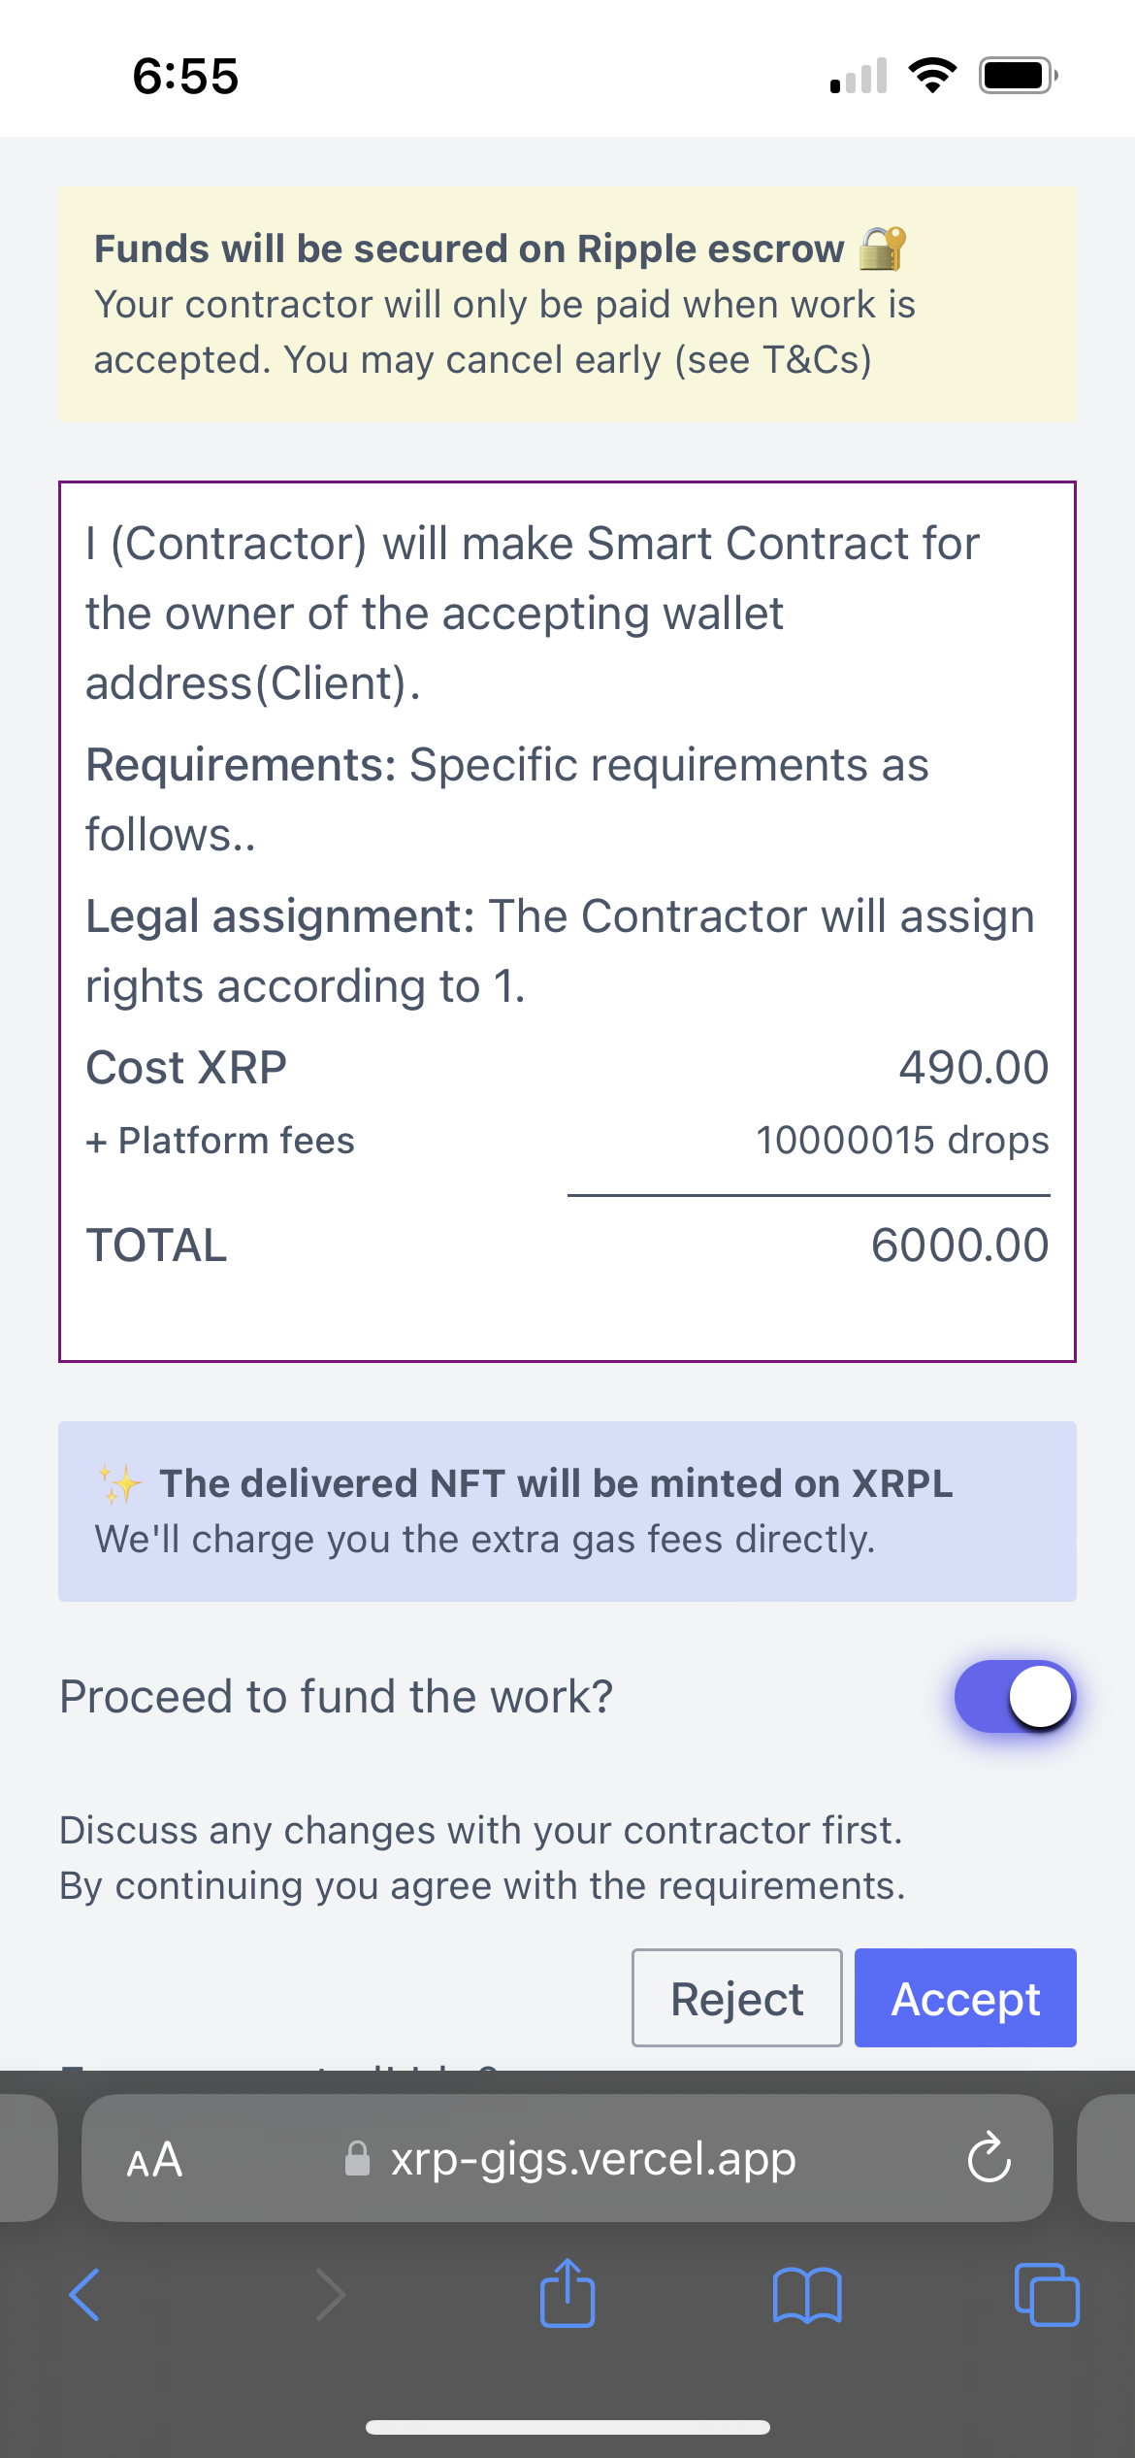Open the bookmarks book icon
1135x2458 pixels.
pos(807,2295)
